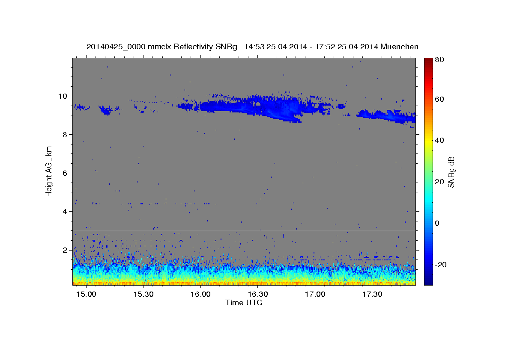
Task: Click the colorbar value 80
Action: pyautogui.click(x=439, y=60)
